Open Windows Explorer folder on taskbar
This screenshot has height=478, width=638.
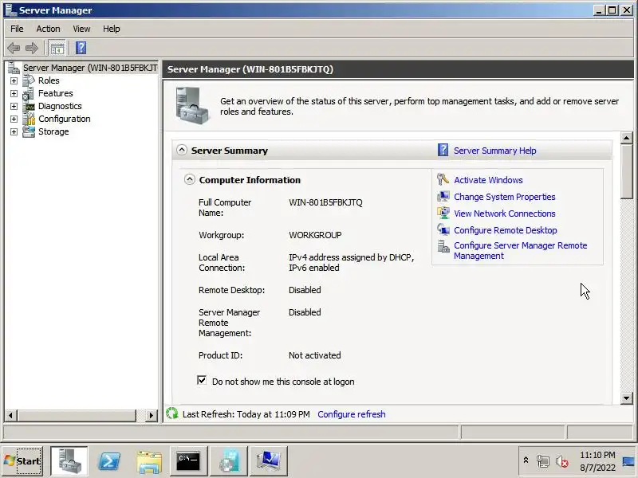pyautogui.click(x=149, y=461)
